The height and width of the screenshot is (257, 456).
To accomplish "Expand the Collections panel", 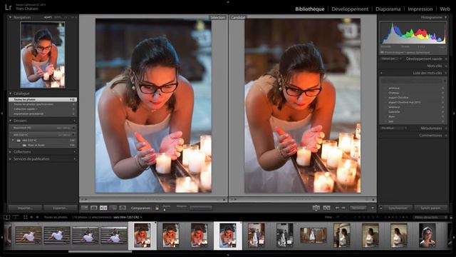I will (11, 152).
